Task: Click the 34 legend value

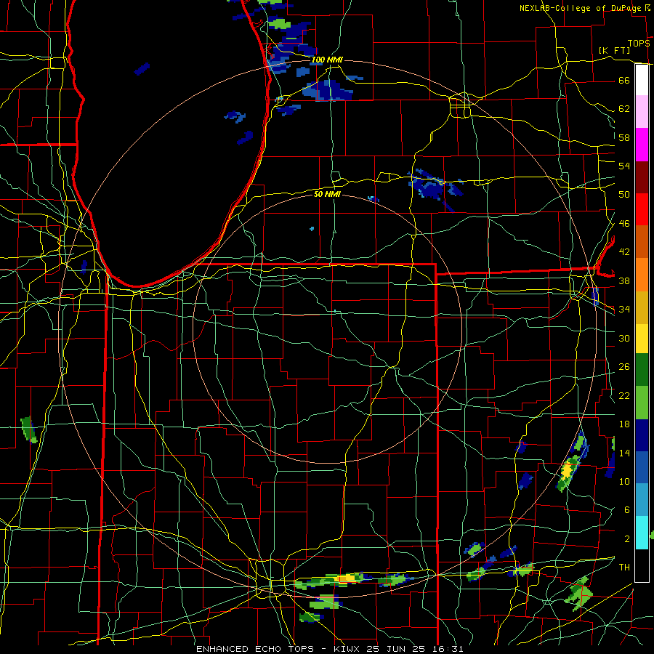Action: 624,309
